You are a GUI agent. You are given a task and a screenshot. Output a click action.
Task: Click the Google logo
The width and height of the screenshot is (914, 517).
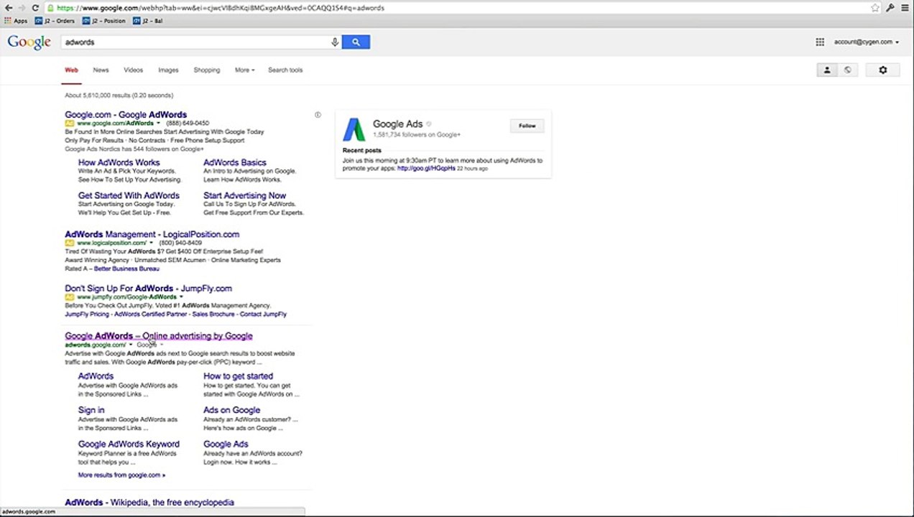pos(29,42)
